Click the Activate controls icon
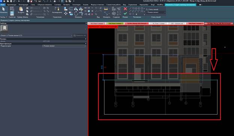 pyautogui.click(x=57, y=10)
